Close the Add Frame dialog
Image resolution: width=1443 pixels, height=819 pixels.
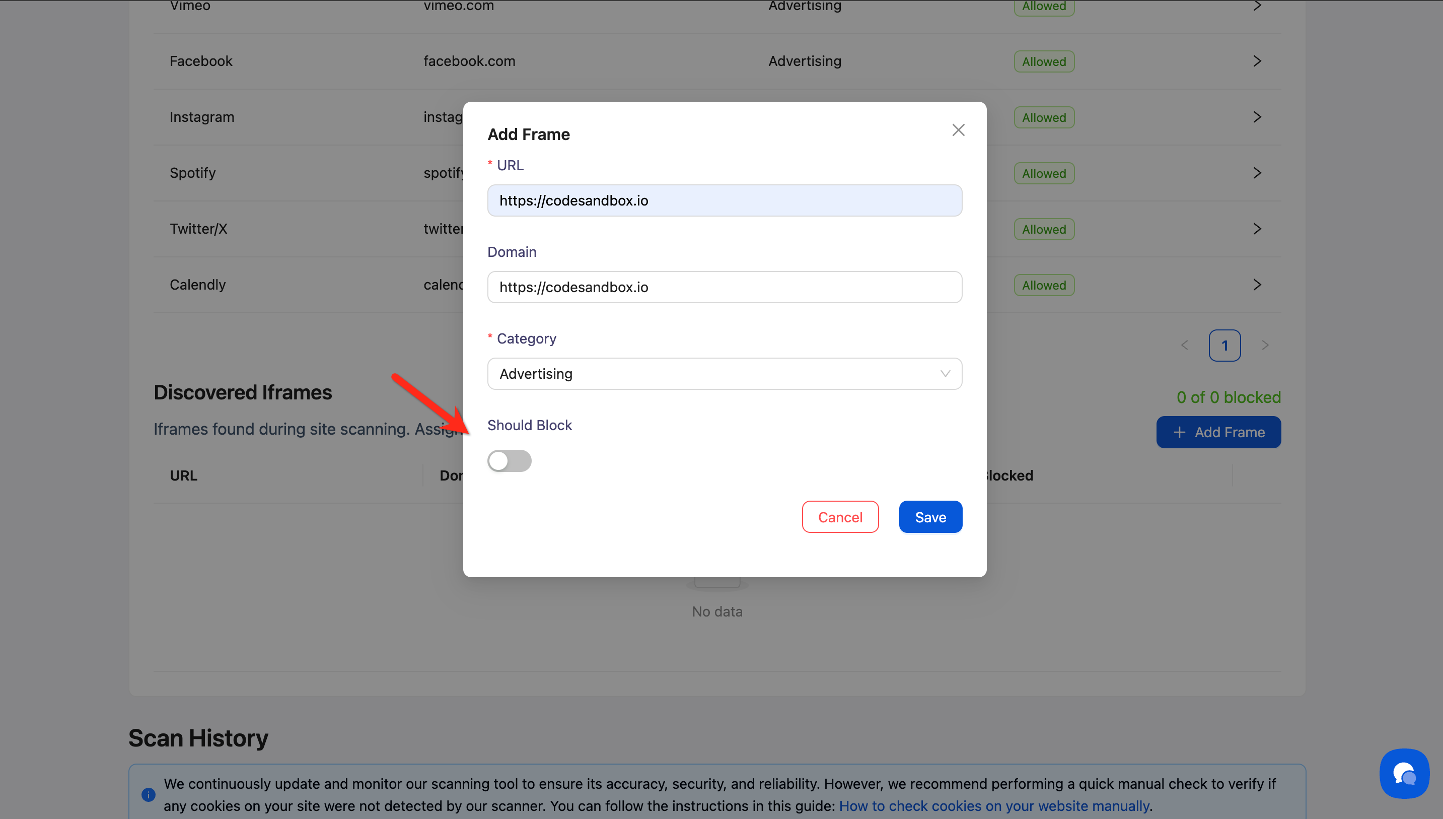click(x=958, y=130)
